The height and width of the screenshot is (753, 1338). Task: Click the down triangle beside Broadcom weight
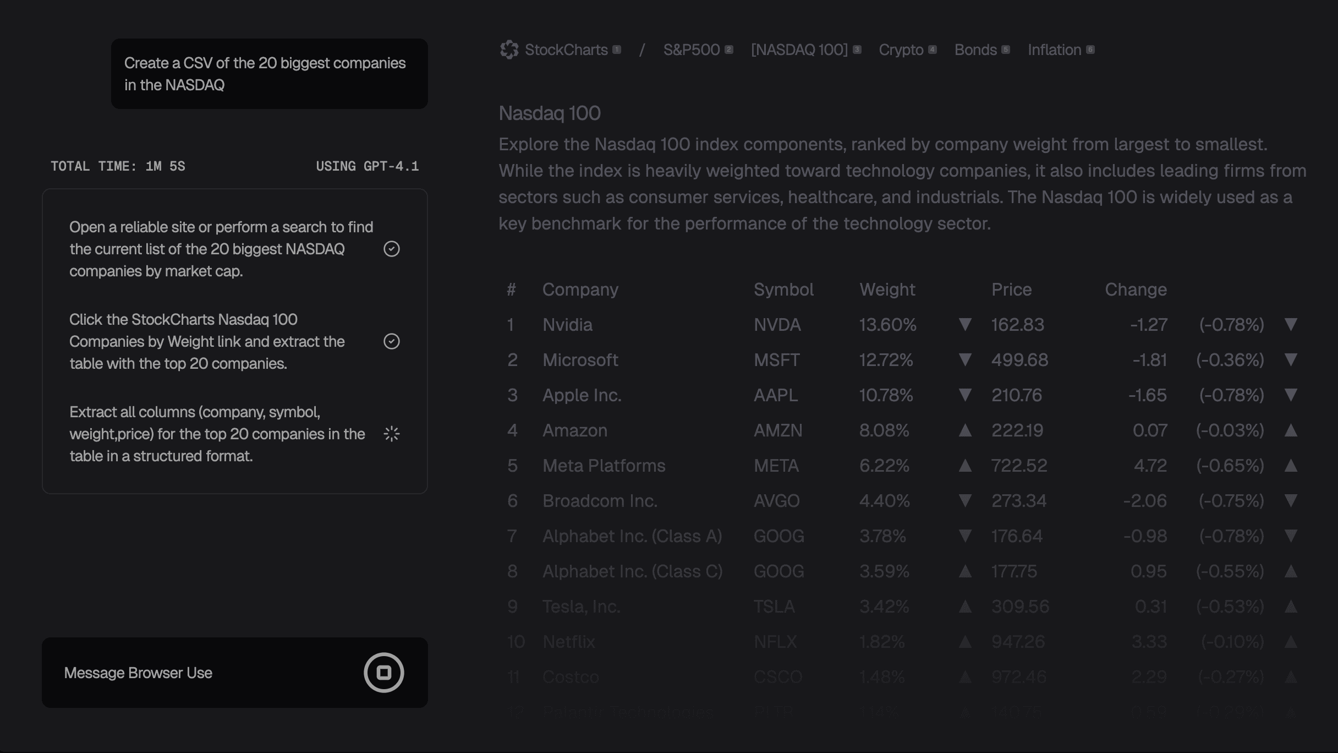coord(964,501)
